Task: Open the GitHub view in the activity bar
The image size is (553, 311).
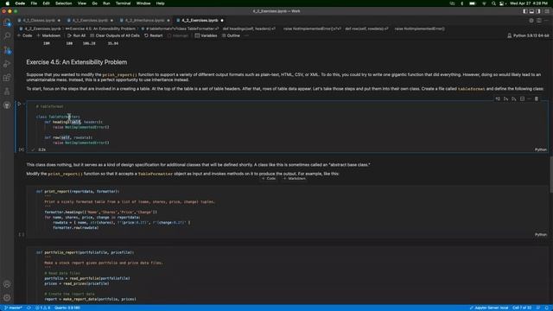Action: pos(7,105)
